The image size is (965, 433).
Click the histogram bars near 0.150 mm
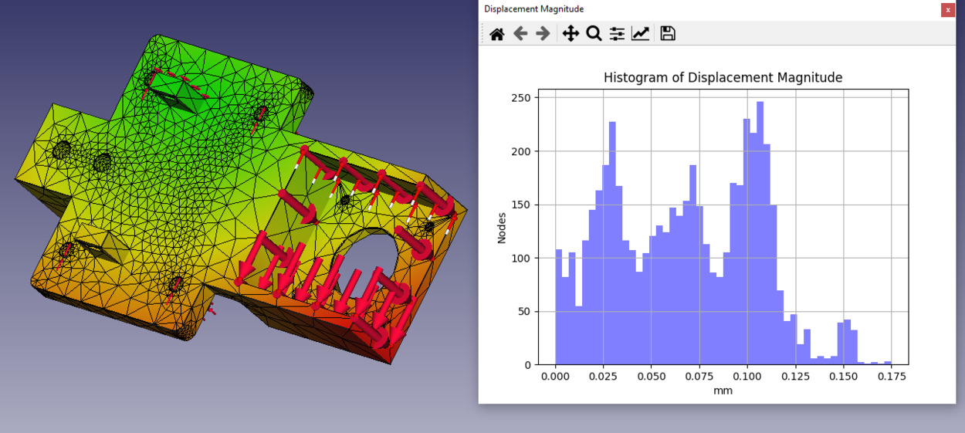pyautogui.click(x=847, y=343)
